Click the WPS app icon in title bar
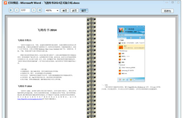This screenshot has height=118, width=183. pos(5,3)
